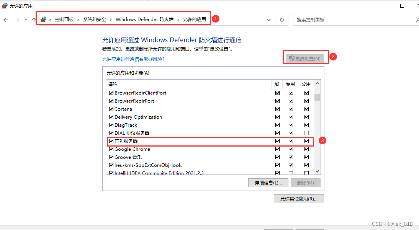Screen dimensions: 419x230
Task: Navigate to 控制面板 breadcrumb
Action: pyautogui.click(x=64, y=20)
